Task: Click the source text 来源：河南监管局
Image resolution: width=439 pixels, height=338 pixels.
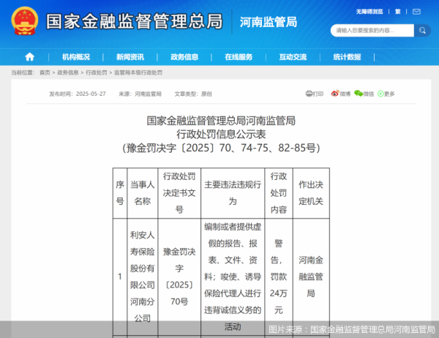Action: tap(140, 94)
